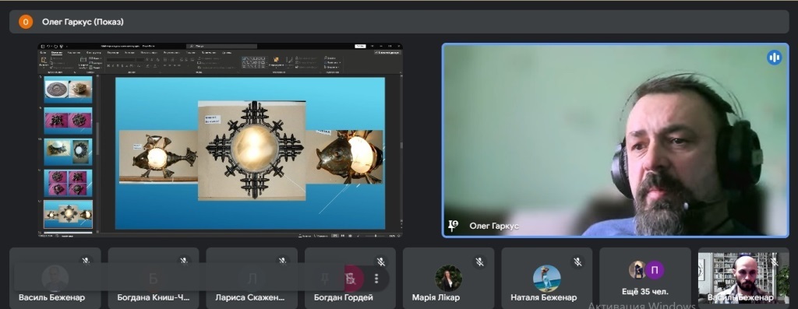The width and height of the screenshot is (798, 309).
Task: Click the purple 'П' avatar in the overflow tile
Action: coord(655,270)
